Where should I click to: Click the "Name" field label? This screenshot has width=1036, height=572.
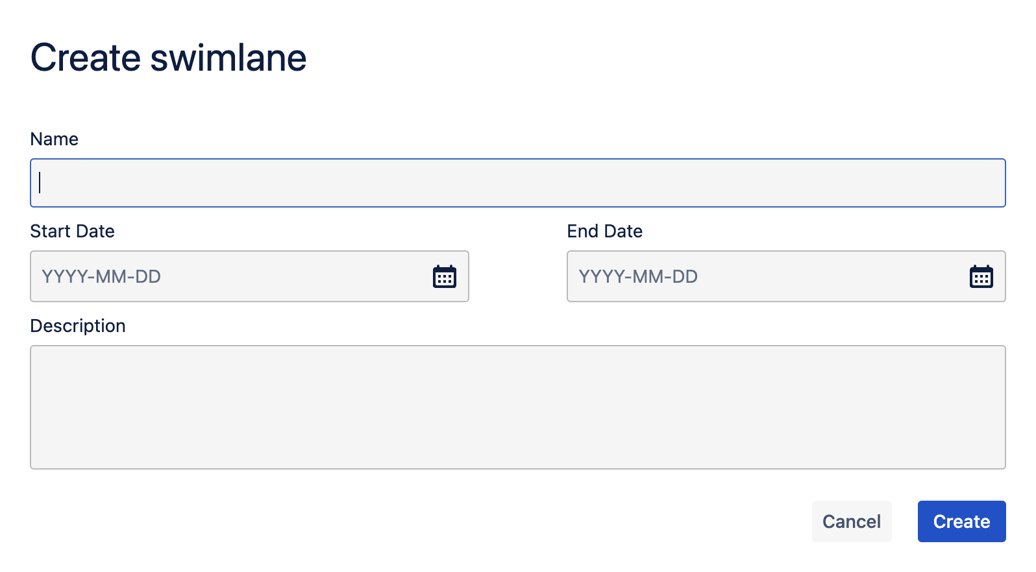[55, 139]
